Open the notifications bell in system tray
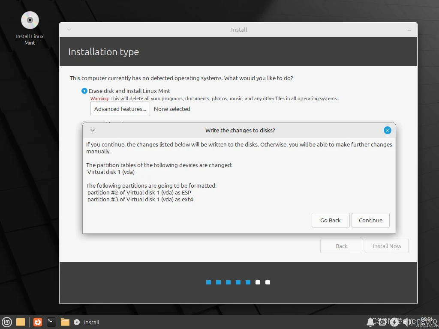439x329 pixels. click(370, 322)
